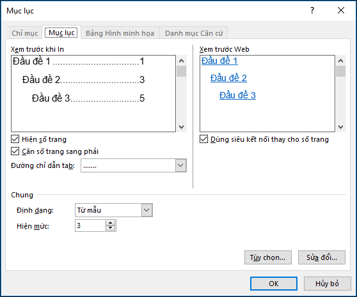Close the Mục lục dialog

click(x=341, y=10)
